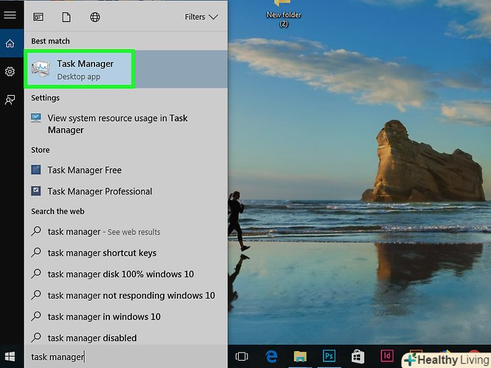Expand the Filters dropdown

201,17
